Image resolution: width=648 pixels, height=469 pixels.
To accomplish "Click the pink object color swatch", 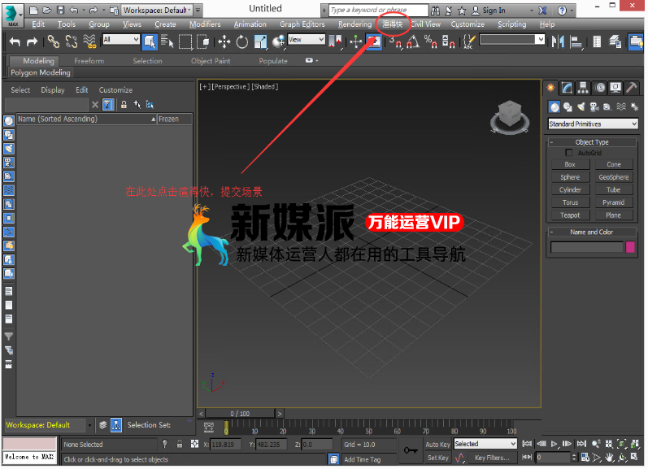I will click(630, 248).
